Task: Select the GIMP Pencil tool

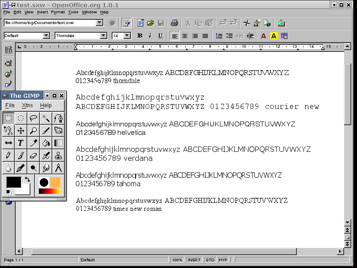Action: [x=8, y=155]
